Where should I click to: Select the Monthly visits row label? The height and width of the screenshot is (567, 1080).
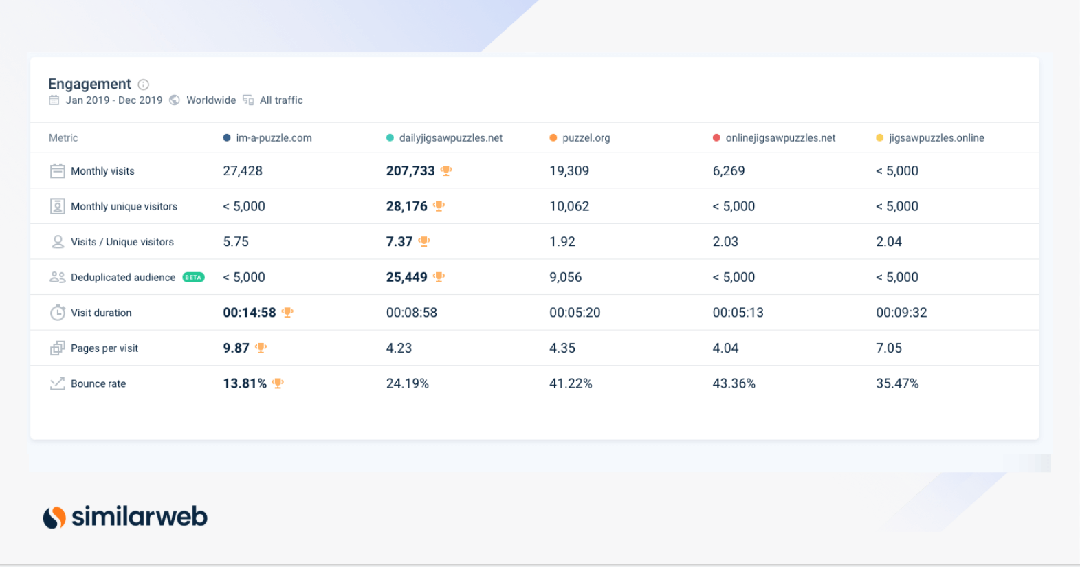coord(102,171)
